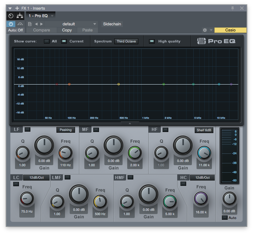This screenshot has height=234, width=253.
Task: Click the Copy button
Action: coord(67,30)
